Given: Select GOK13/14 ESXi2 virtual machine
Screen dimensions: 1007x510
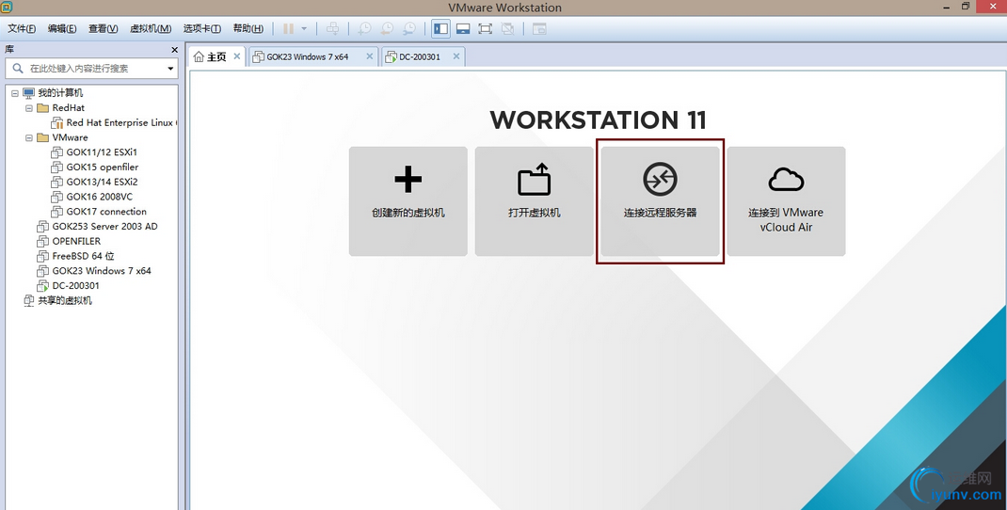Looking at the screenshot, I should (102, 182).
